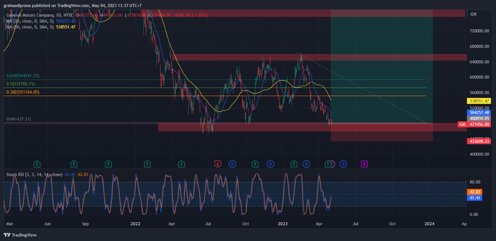This screenshot has width=496, height=241.
Task: Open the green earnings marker just after Oct 2022
Action: point(255,164)
